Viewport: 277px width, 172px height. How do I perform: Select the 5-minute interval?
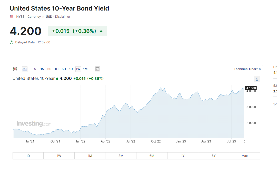click(x=35, y=69)
